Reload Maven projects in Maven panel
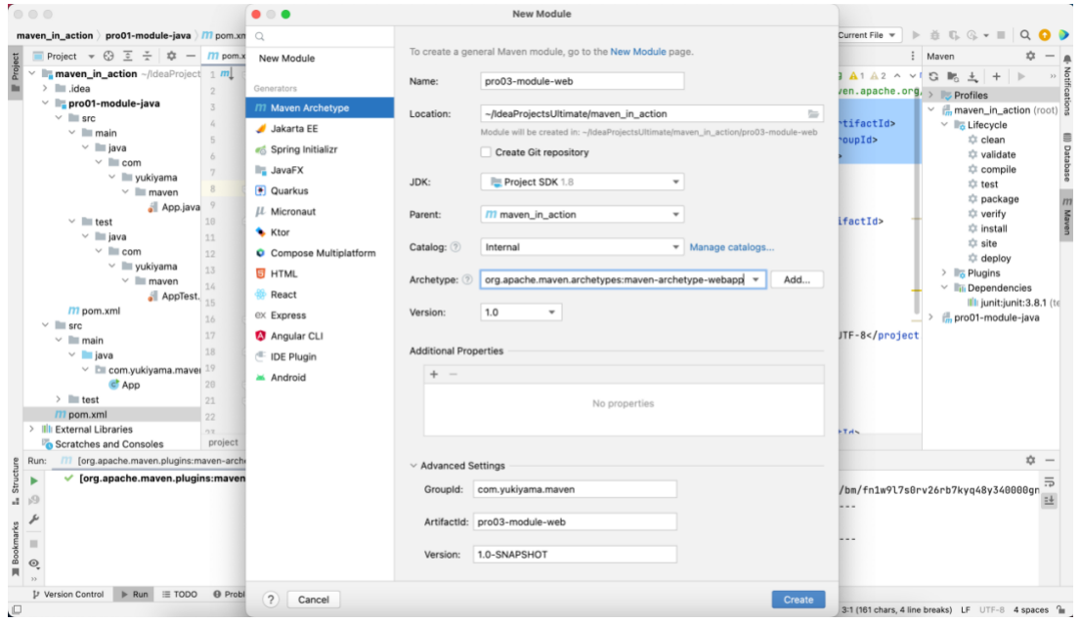Viewport: 1081px width, 623px height. (933, 76)
